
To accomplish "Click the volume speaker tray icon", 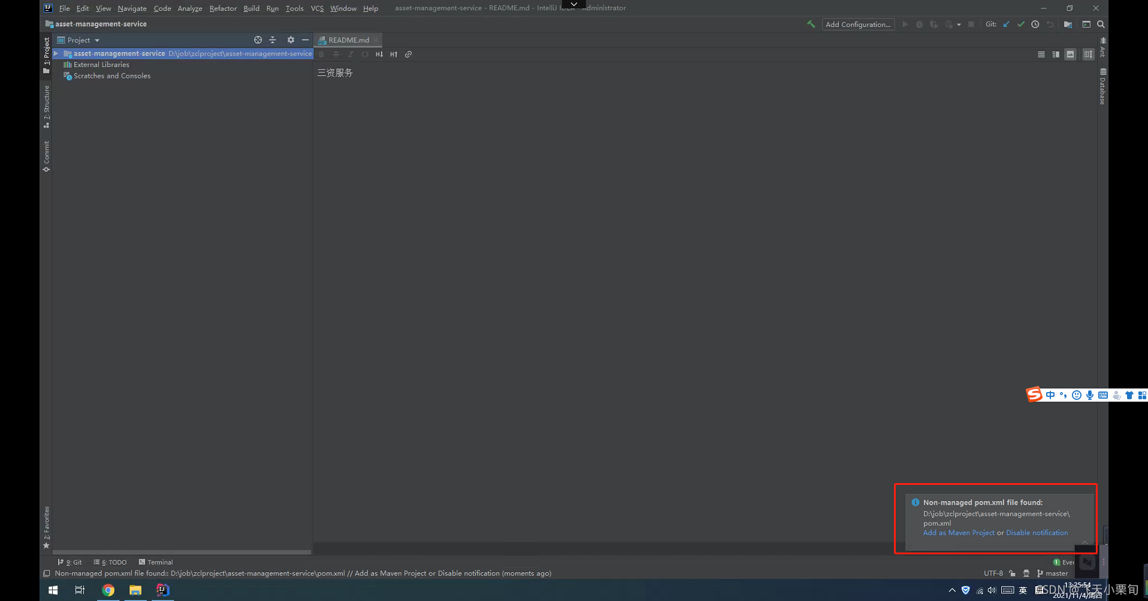I will 992,590.
